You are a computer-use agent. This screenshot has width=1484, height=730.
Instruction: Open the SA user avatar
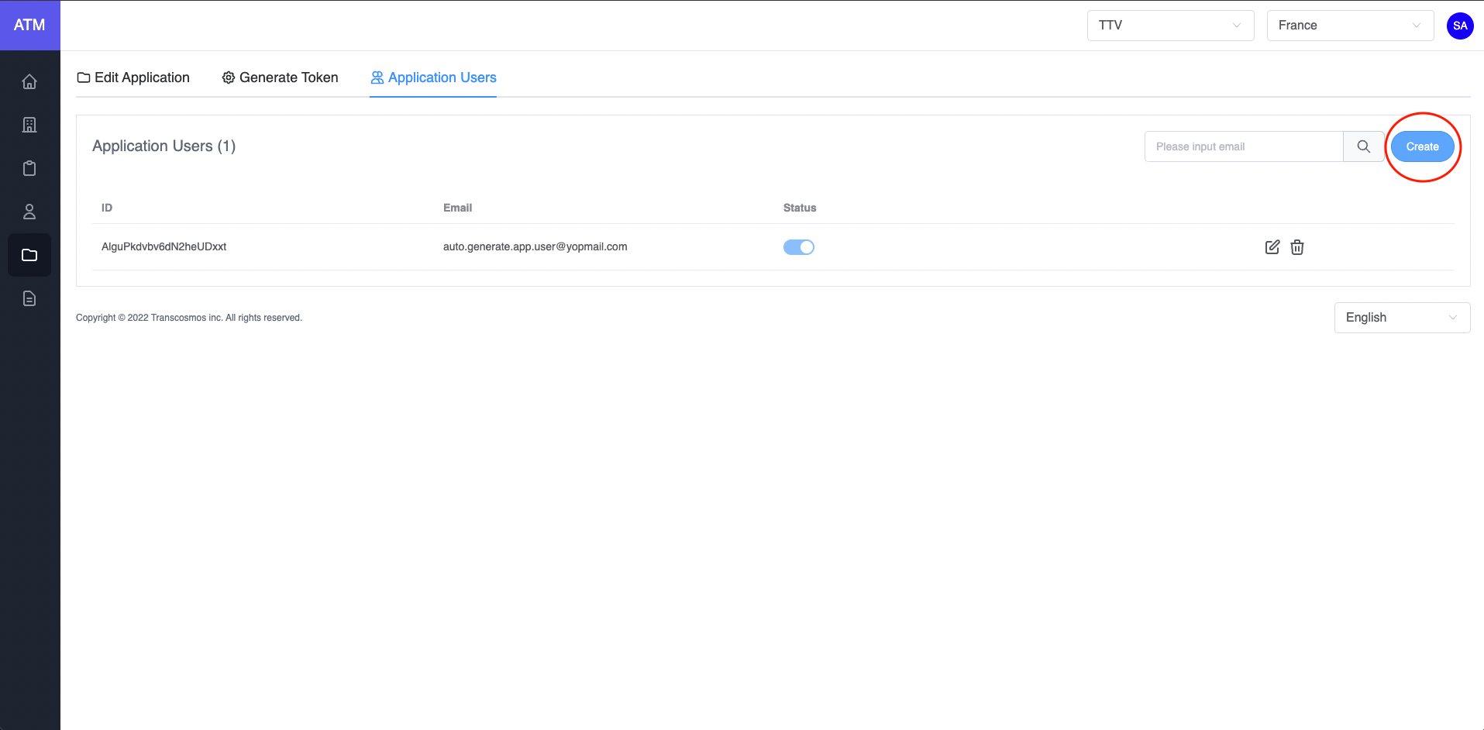[x=1459, y=26]
